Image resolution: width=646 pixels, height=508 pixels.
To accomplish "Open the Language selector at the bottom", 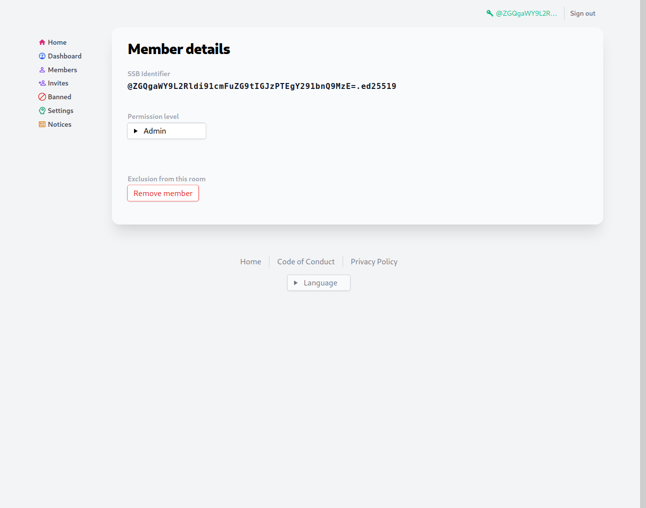I will point(318,282).
